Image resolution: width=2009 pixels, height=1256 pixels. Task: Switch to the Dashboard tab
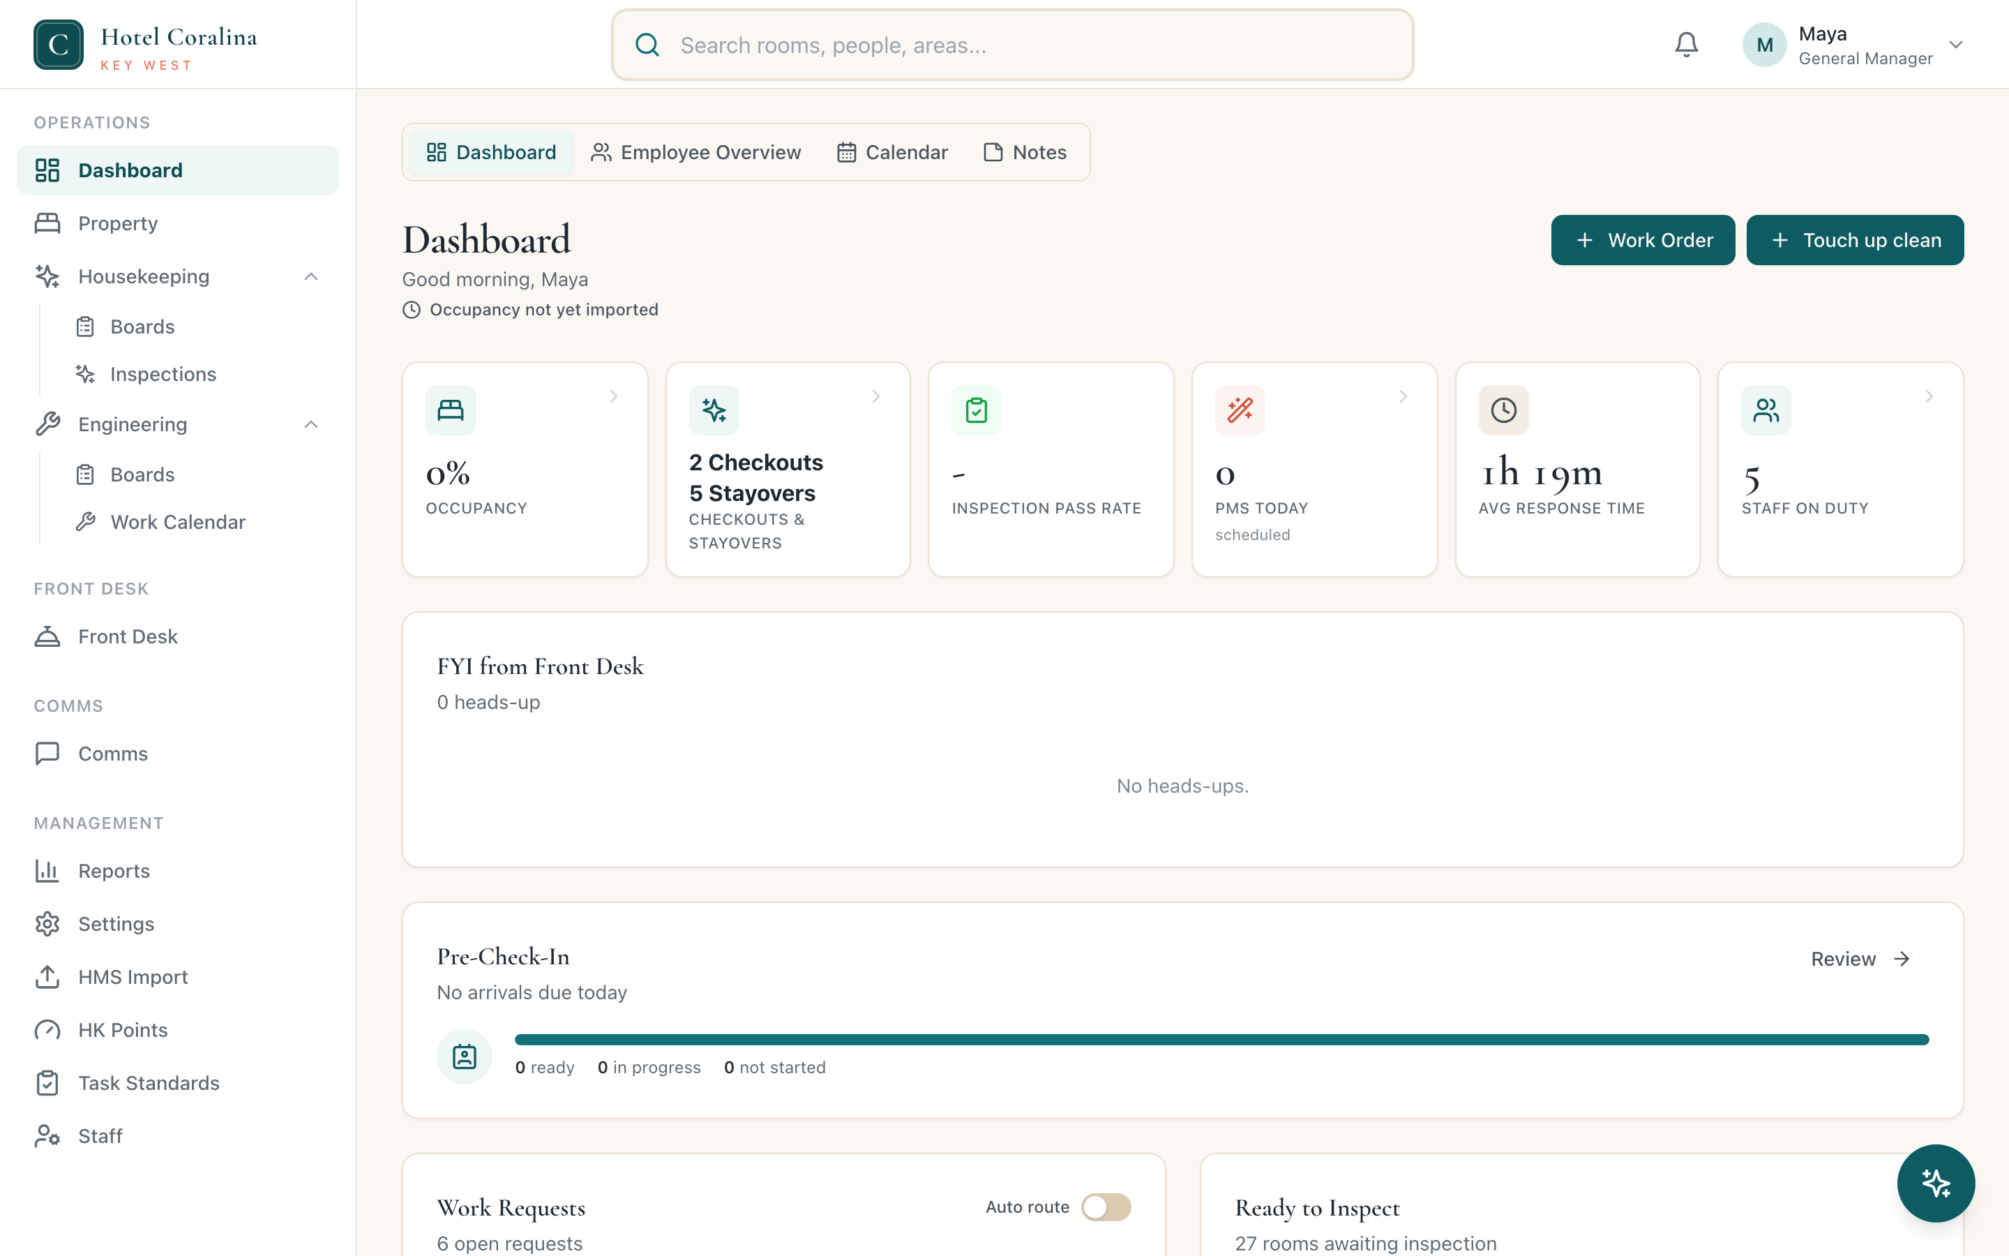pyautogui.click(x=492, y=152)
